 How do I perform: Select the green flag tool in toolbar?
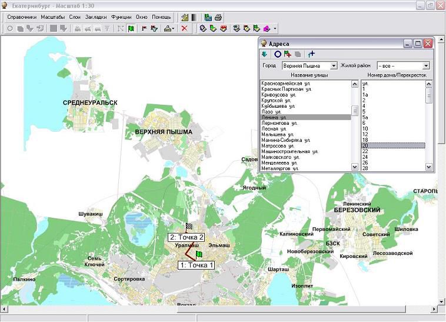(x=131, y=28)
